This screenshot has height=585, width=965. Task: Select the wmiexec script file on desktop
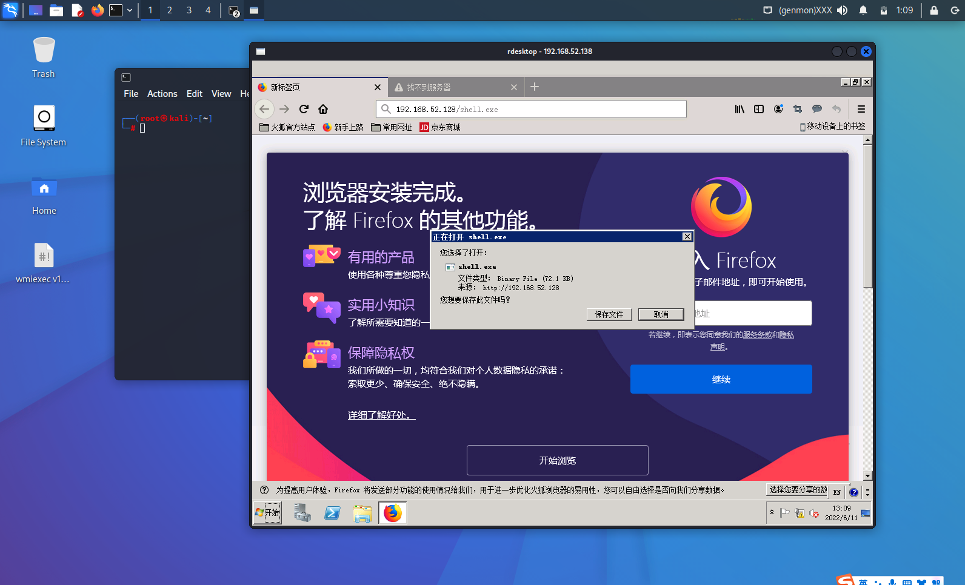[44, 263]
